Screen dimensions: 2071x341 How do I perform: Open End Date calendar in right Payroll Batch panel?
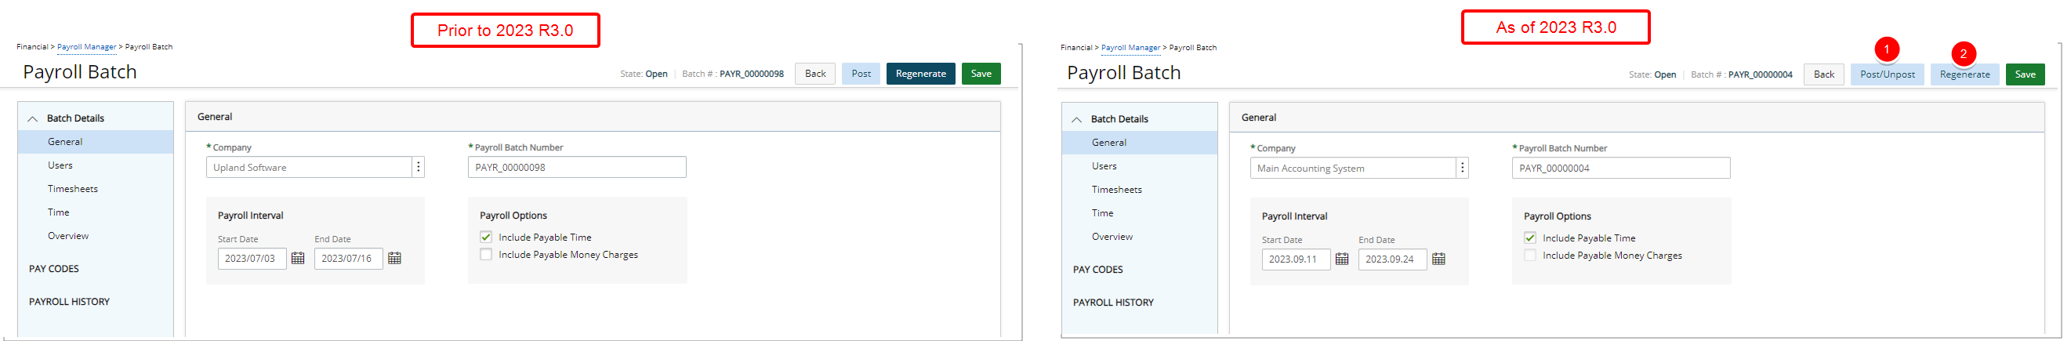tap(1438, 259)
